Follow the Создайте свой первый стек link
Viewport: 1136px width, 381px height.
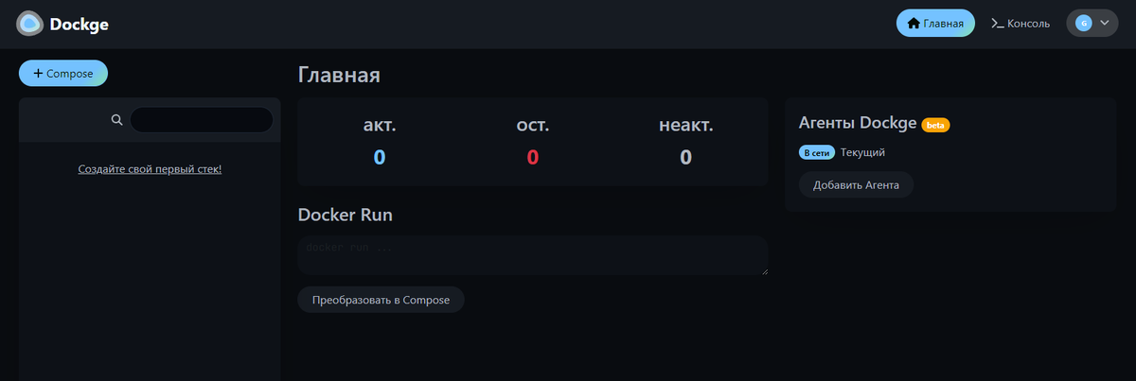click(x=150, y=169)
